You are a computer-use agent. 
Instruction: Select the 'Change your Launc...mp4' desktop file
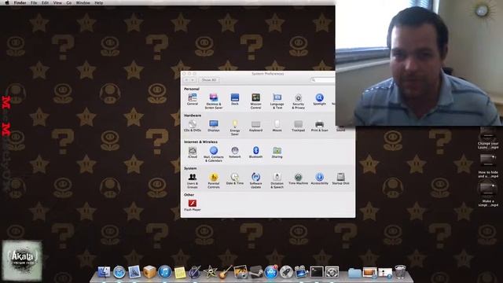tap(488, 138)
